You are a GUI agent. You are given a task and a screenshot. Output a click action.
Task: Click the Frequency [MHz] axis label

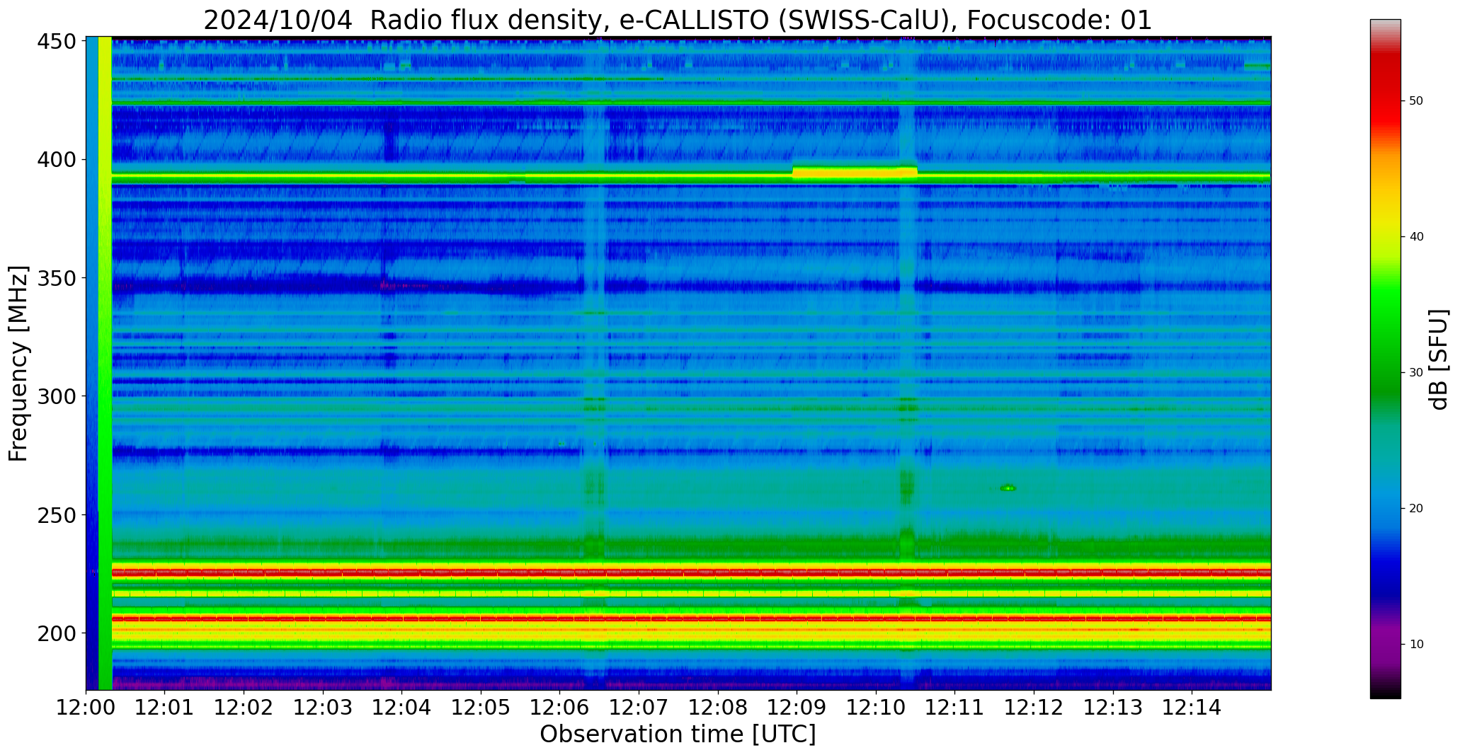click(18, 364)
